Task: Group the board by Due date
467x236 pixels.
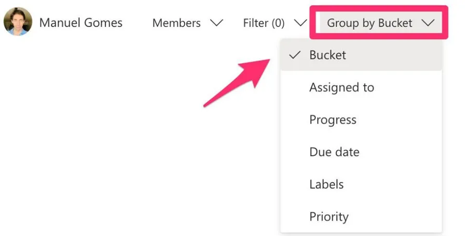Action: [x=334, y=152]
